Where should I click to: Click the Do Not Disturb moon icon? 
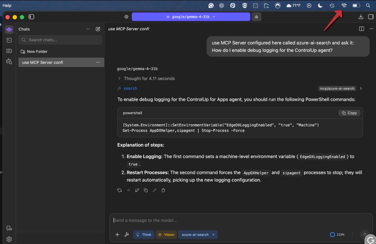click(x=320, y=5)
